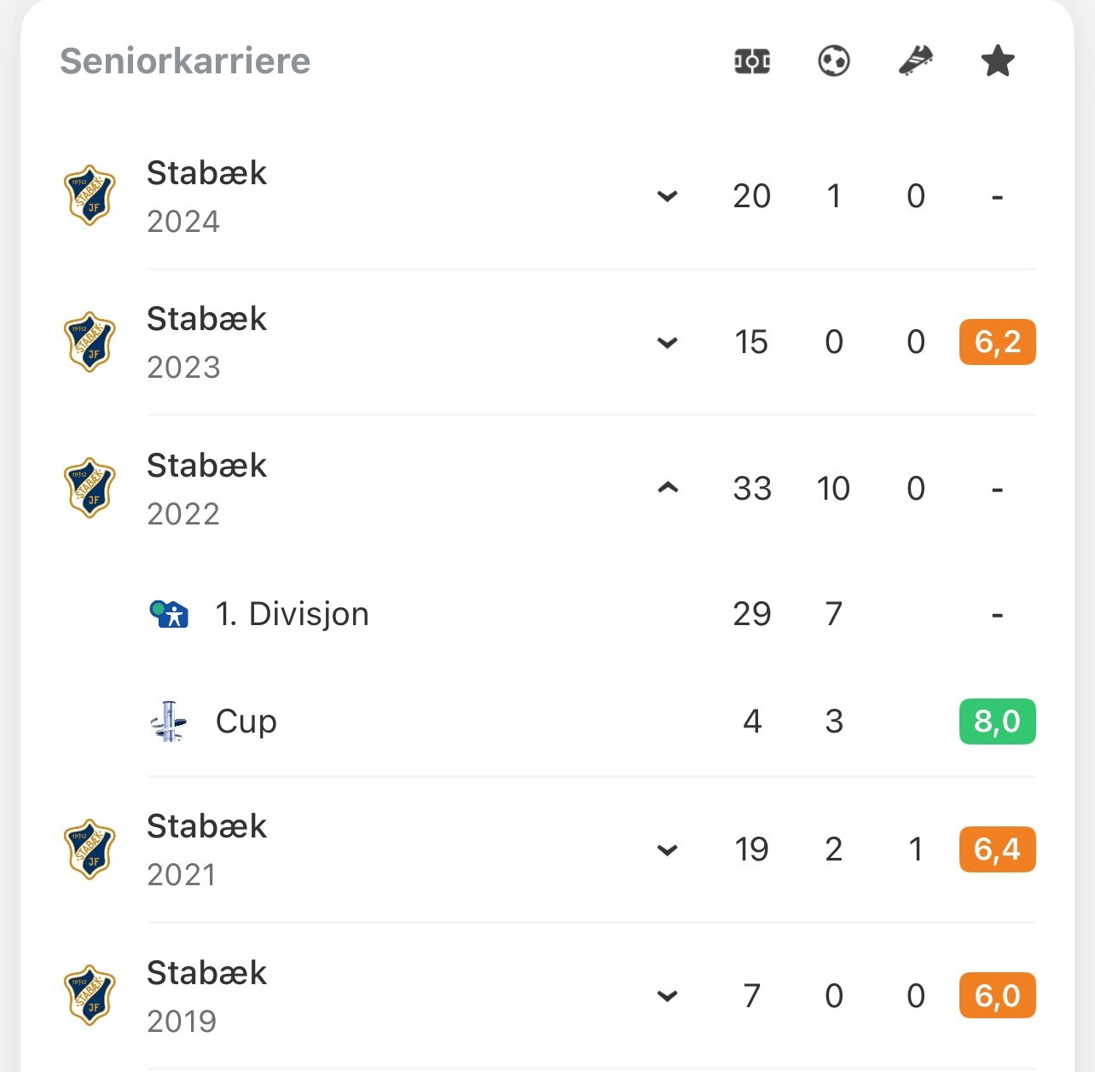Click the Seniorkarriere section heading
The image size is (1095, 1072).
tap(185, 61)
